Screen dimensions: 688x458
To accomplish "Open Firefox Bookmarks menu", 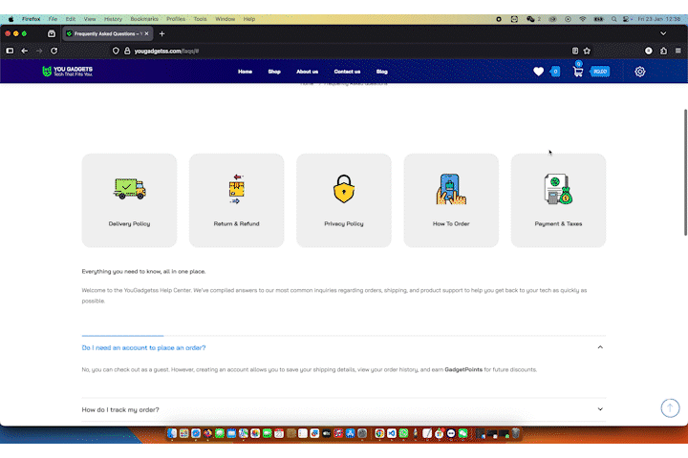I will (144, 18).
